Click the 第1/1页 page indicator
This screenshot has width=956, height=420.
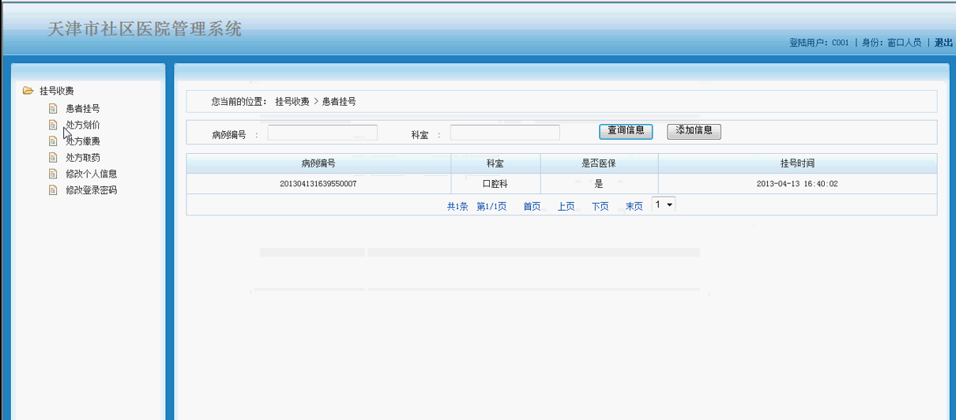click(491, 206)
